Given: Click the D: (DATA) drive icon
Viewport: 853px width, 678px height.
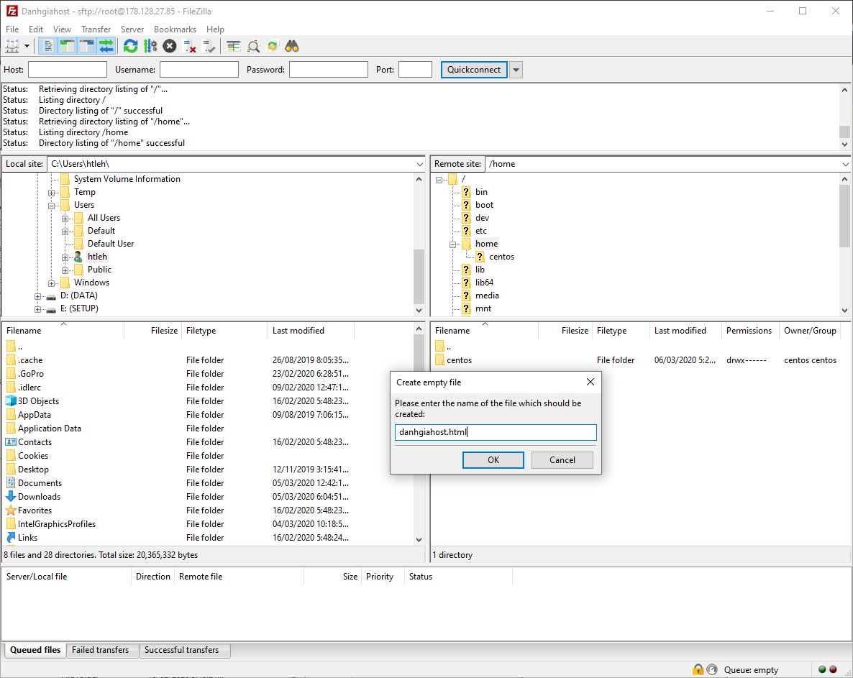Looking at the screenshot, I should coord(51,296).
